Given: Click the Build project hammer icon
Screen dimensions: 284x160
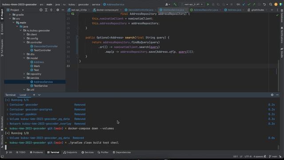Looking at the screenshot, I should (175, 4).
